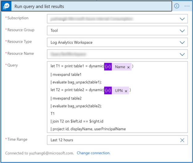Screen dimensions: 193x163
Task: Click the Run query and list results title
Action: [x=39, y=6]
